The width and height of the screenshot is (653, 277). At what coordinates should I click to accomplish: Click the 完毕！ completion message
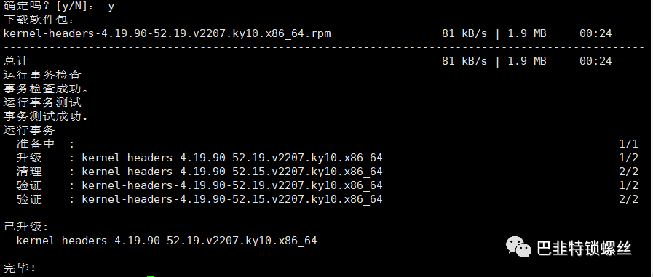(x=20, y=268)
